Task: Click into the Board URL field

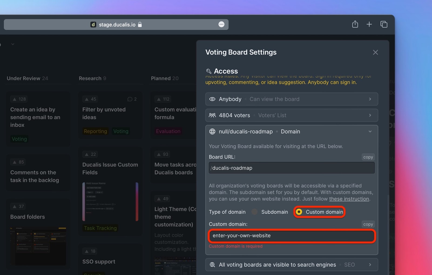Action: click(x=292, y=168)
